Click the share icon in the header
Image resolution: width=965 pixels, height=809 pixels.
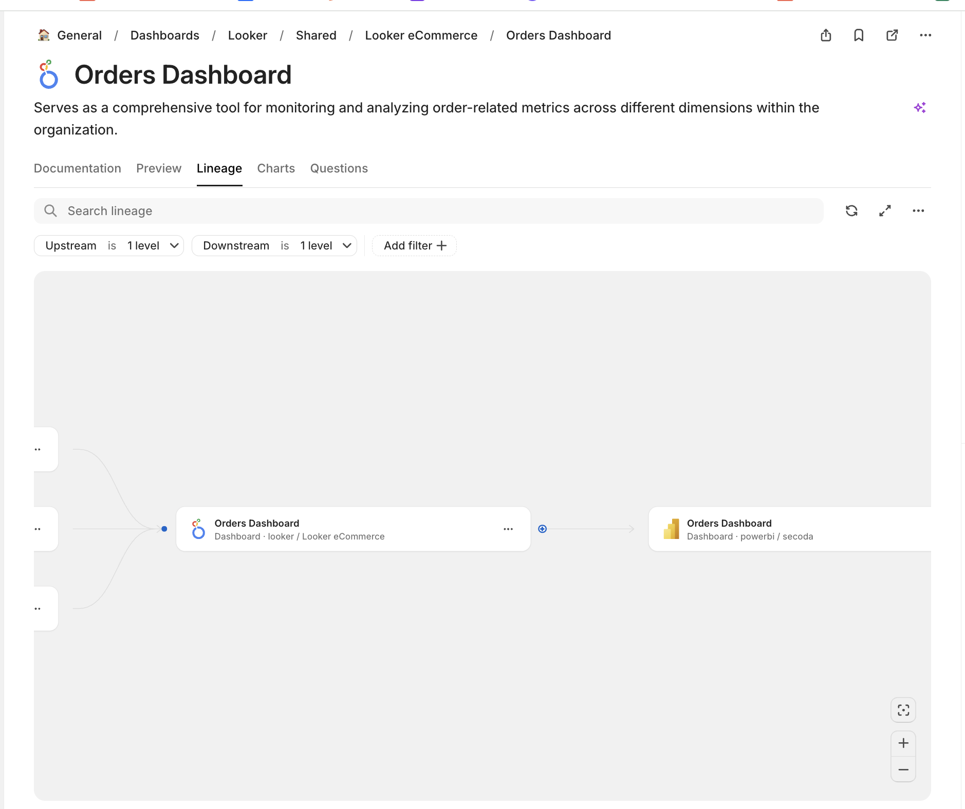[826, 35]
